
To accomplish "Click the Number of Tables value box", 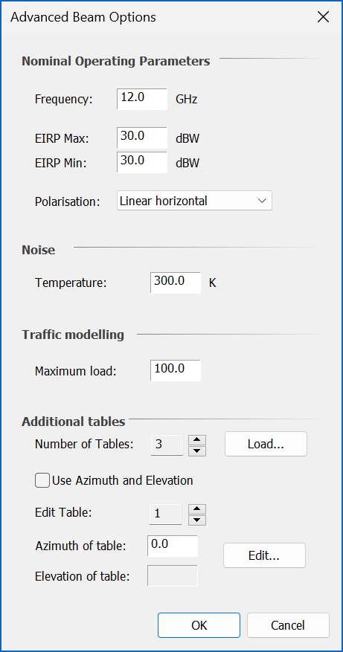I will (167, 445).
